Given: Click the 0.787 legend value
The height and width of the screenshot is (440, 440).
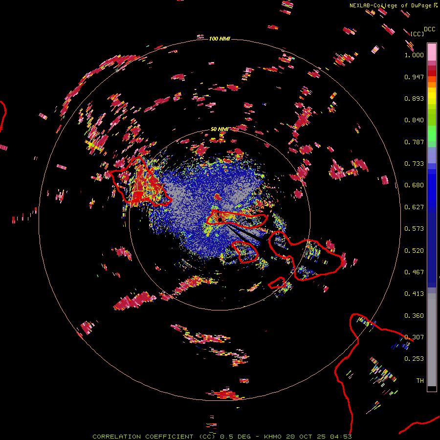Looking at the screenshot, I should point(414,142).
